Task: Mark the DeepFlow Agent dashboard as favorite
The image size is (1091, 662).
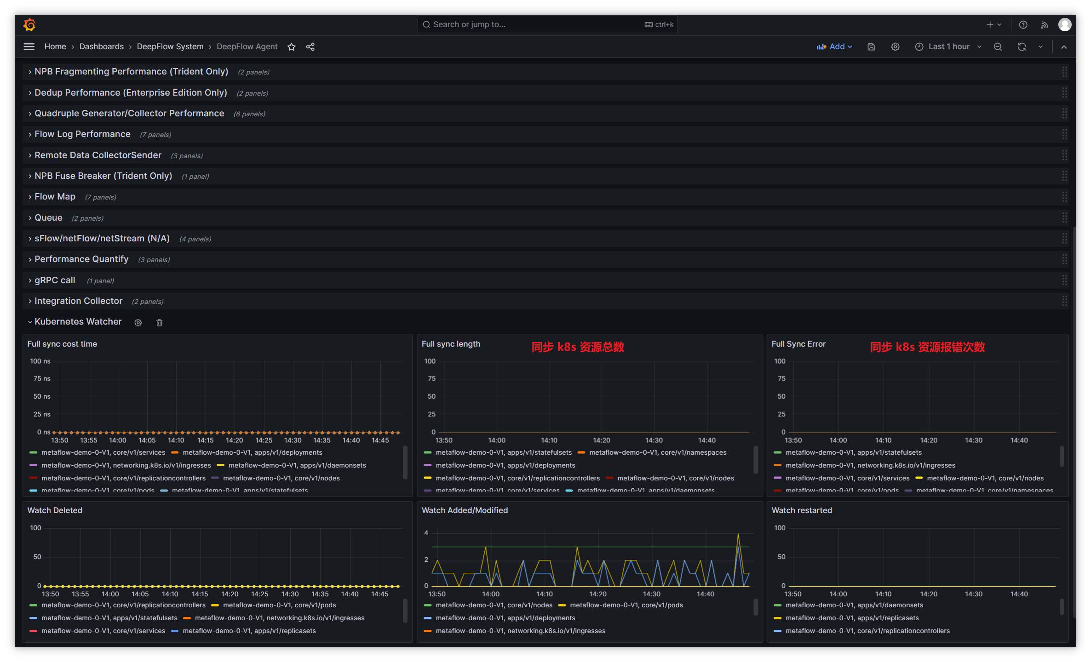Action: tap(291, 46)
